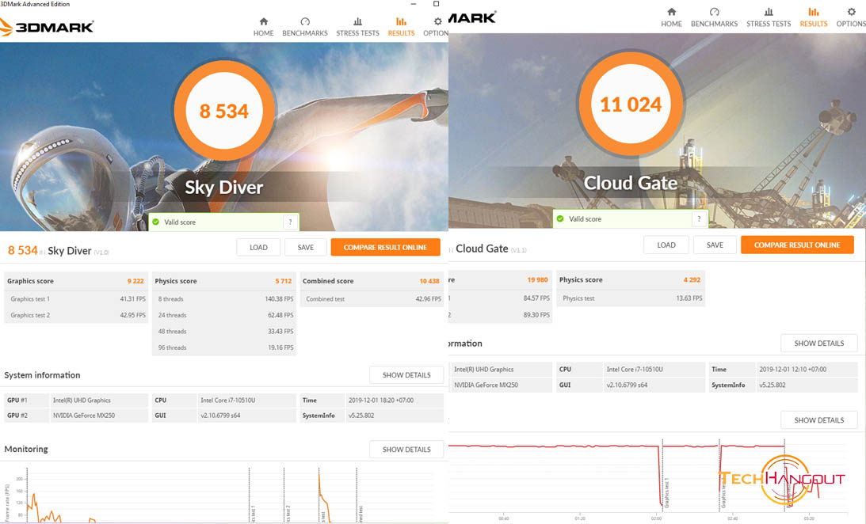Image resolution: width=866 pixels, height=524 pixels.
Task: Show details for Cloud Gate system information
Action: 819,343
